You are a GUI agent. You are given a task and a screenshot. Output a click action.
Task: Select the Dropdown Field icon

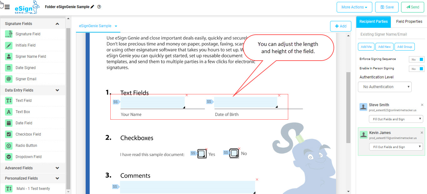(x=9, y=157)
